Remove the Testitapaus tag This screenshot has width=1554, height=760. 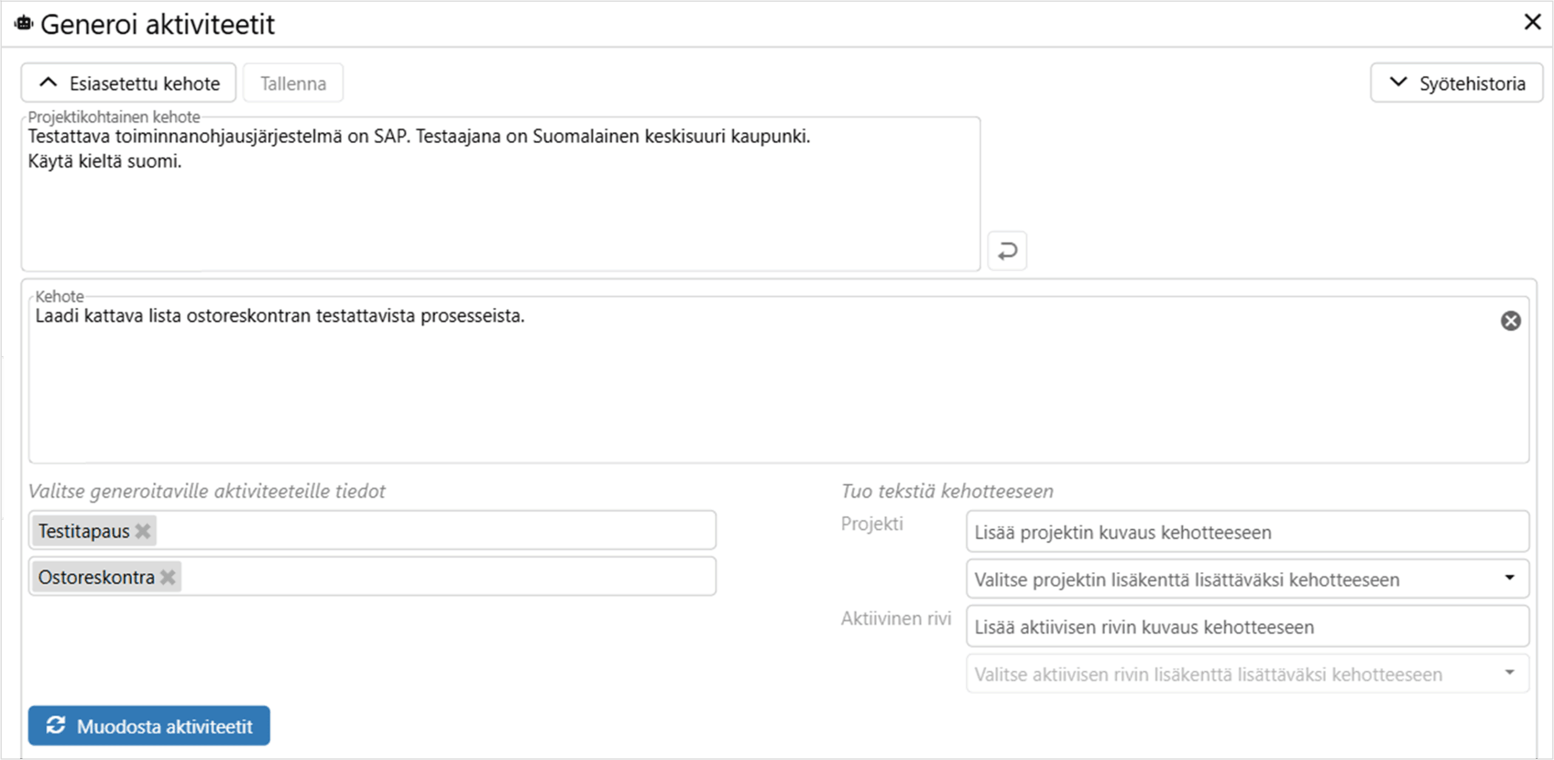pos(143,531)
